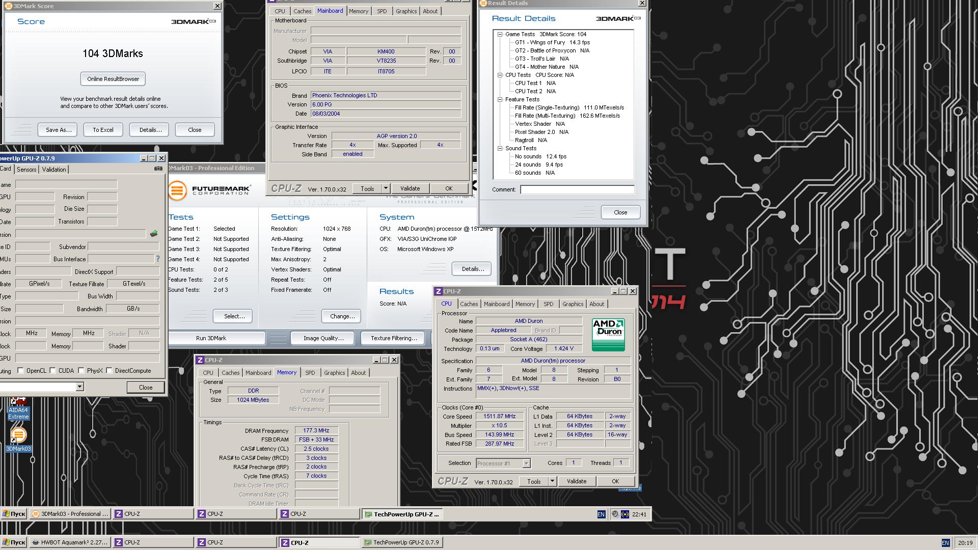Screen dimensions: 978x550
Task: Switch to Sensors tab in GPU-Z
Action: (x=26, y=170)
